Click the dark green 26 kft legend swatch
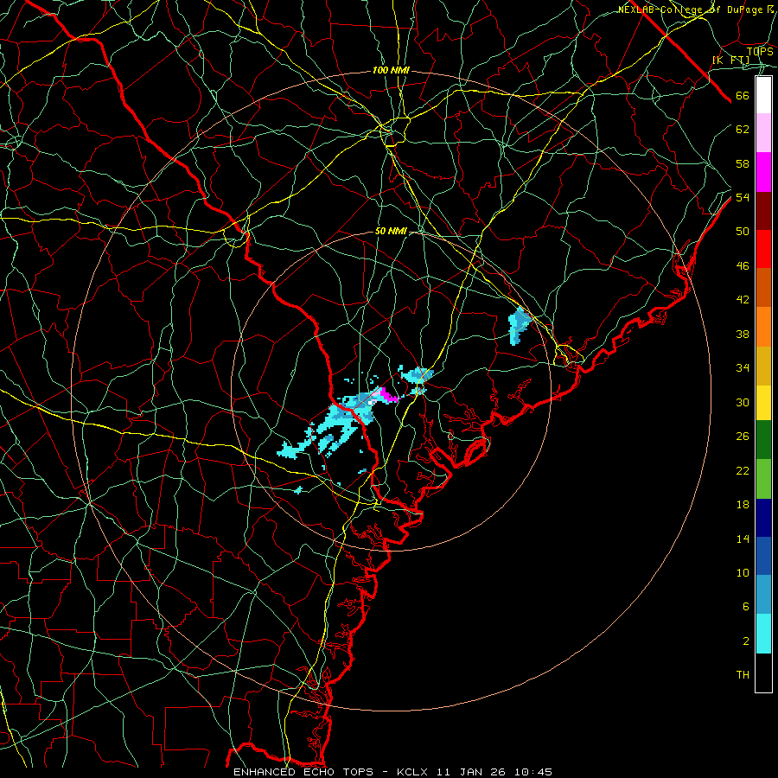 point(763,440)
